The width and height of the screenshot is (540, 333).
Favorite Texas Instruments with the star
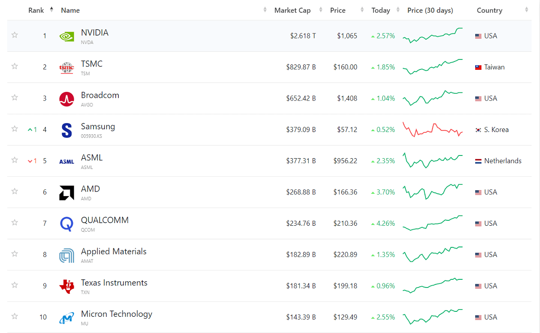(x=14, y=285)
